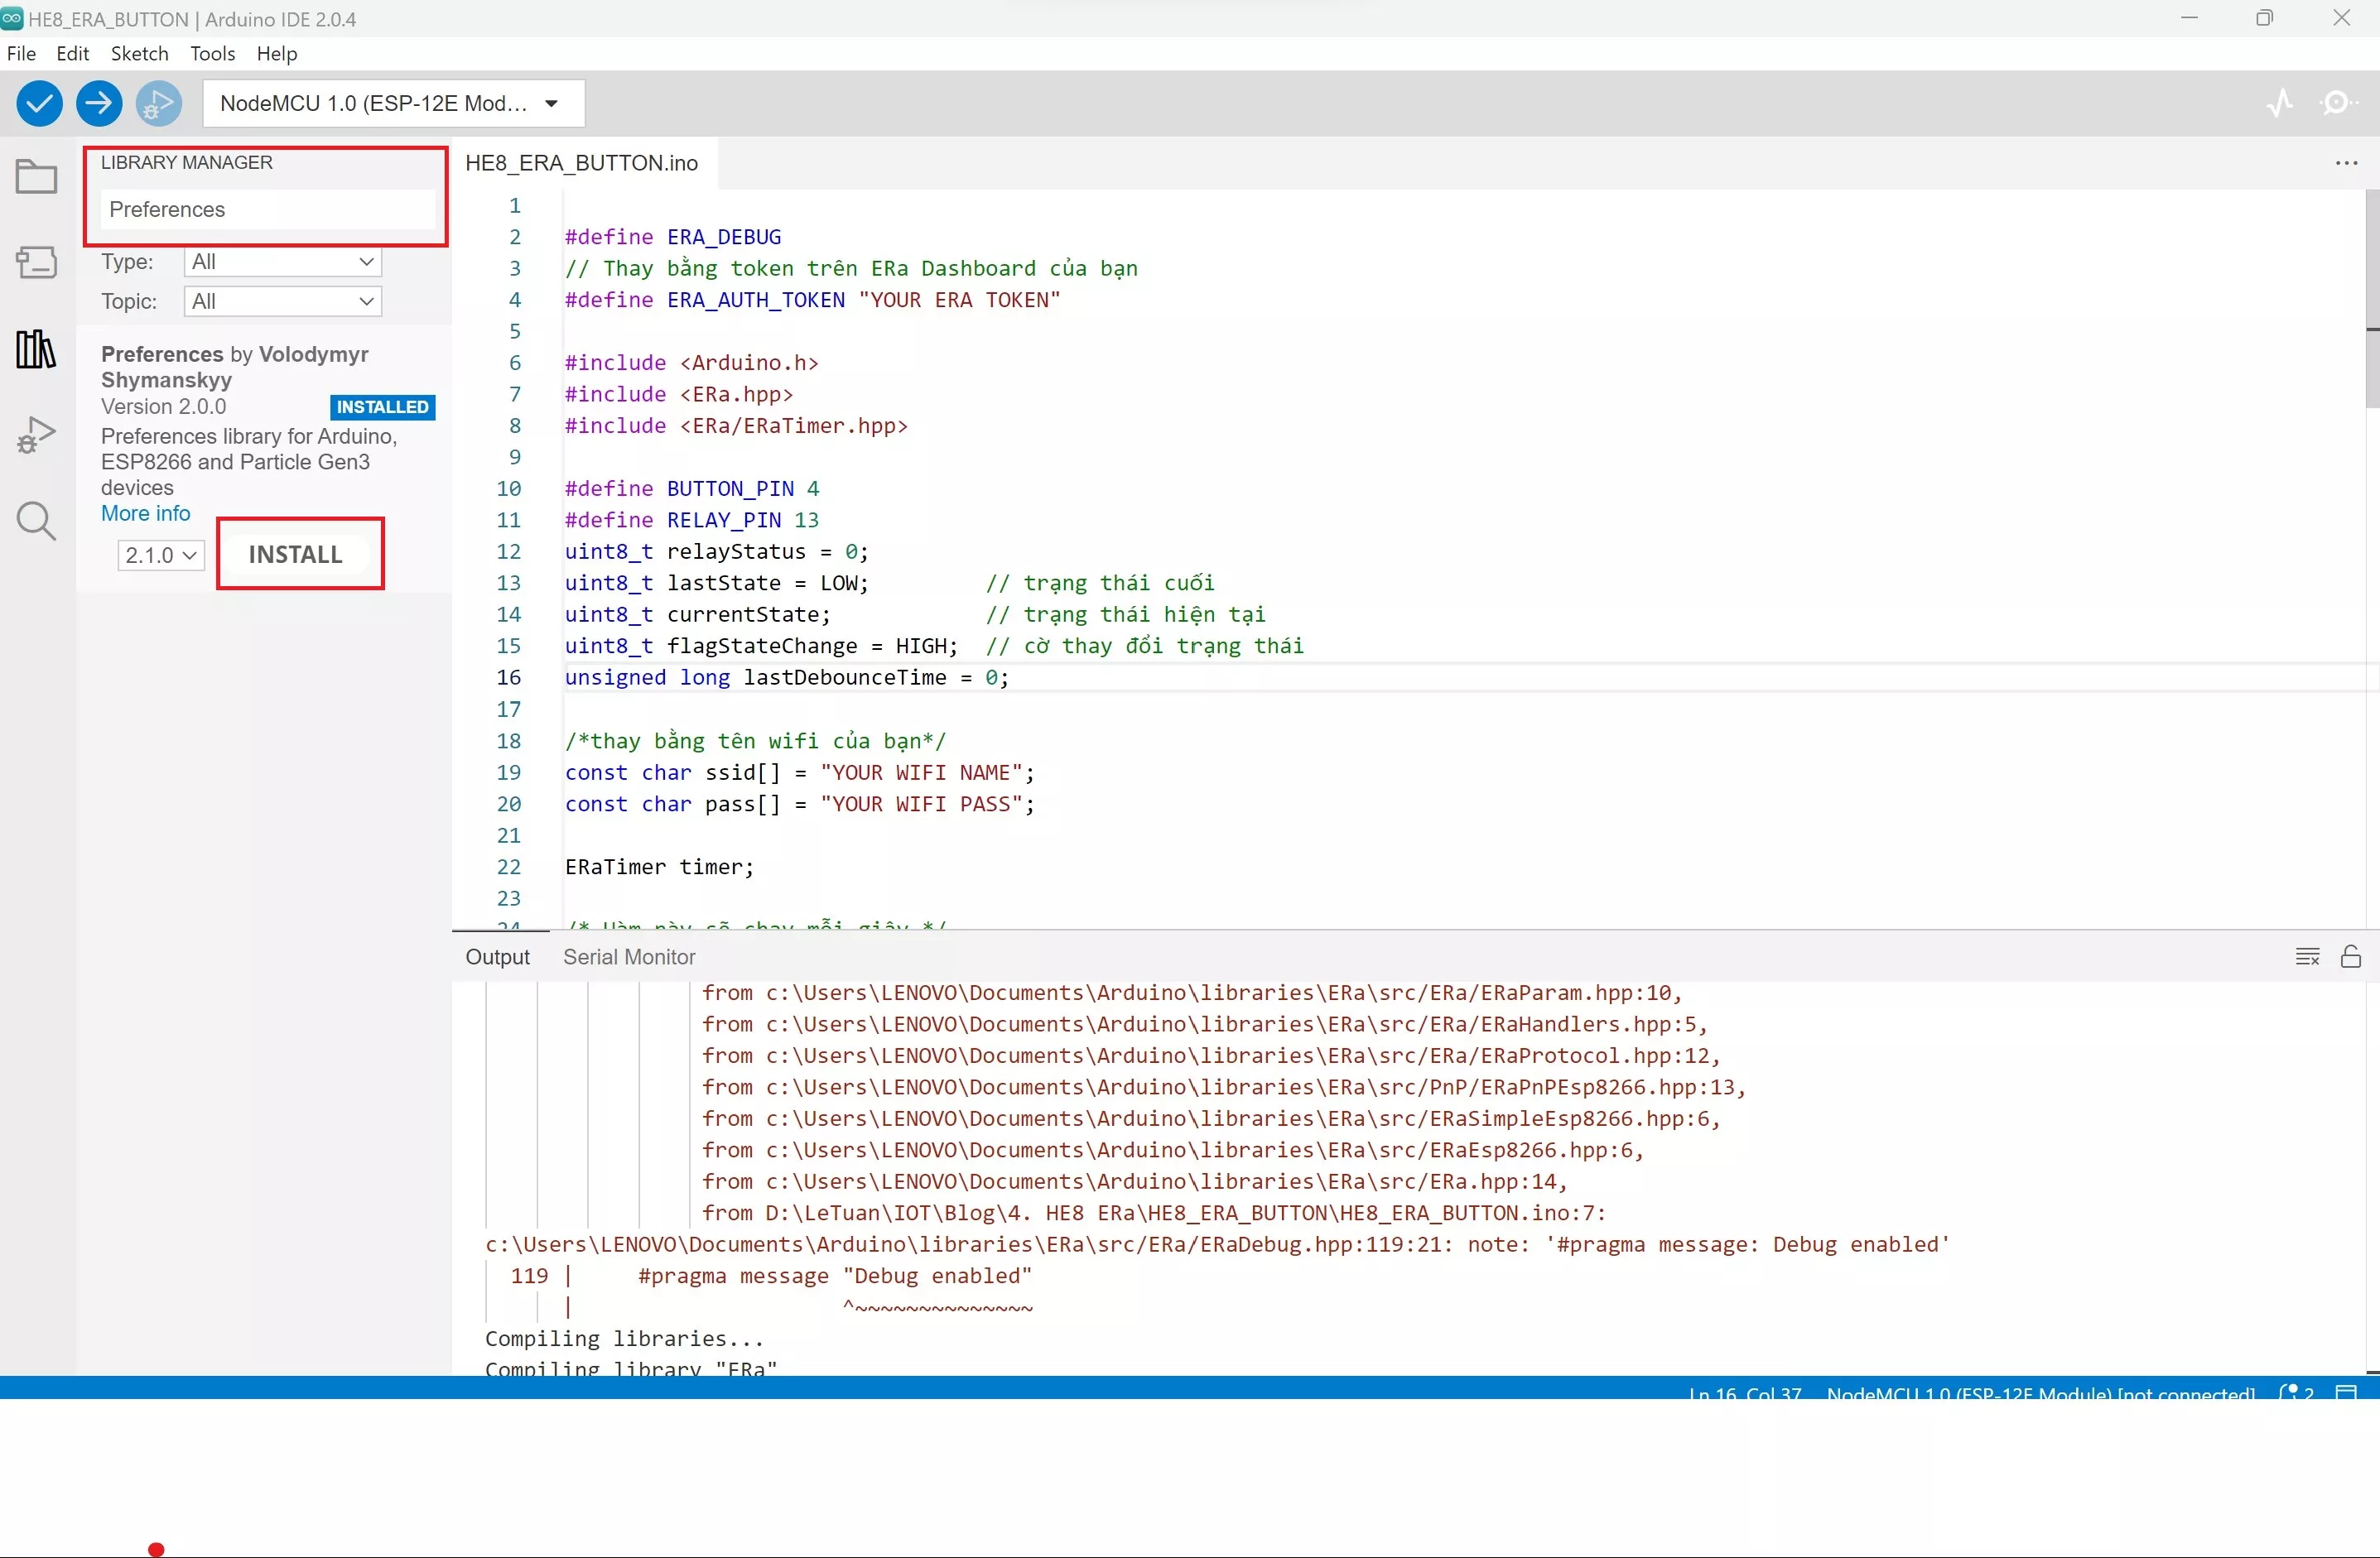The image size is (2380, 1558).
Task: Click the LIBRARY MANAGER panel heading
Action: (186, 163)
